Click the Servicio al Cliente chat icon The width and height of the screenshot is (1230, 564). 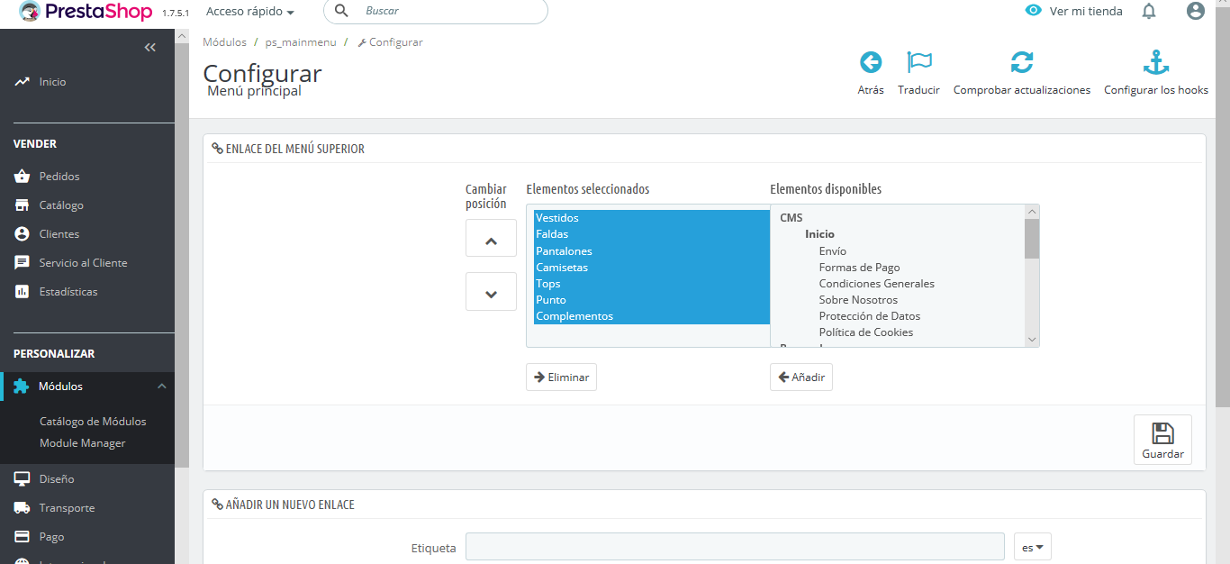[23, 262]
